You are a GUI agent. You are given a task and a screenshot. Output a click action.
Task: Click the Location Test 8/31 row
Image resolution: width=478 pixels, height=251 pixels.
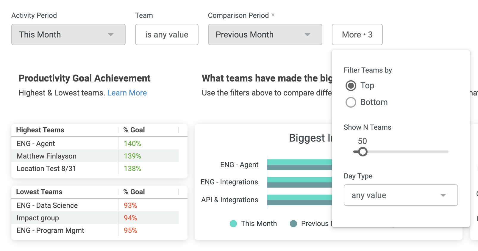[x=95, y=168]
